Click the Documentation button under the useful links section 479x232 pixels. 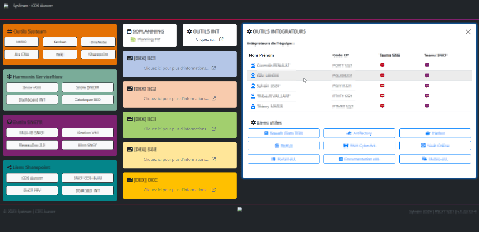pos(359,159)
